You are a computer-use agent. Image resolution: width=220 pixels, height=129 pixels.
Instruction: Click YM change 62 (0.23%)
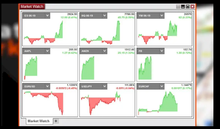point(185,17)
